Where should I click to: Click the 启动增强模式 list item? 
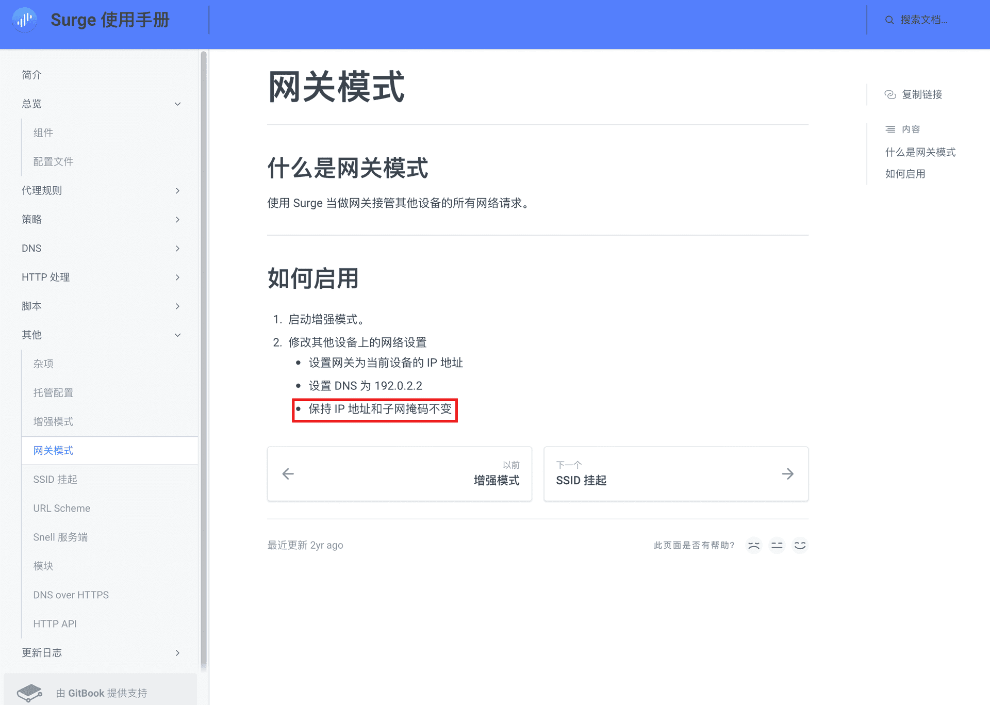point(326,319)
